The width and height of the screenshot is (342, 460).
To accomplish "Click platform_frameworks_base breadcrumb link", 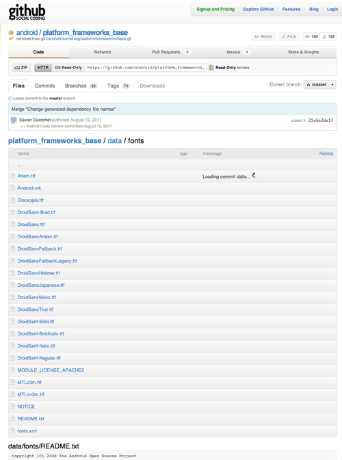I will 55,141.
